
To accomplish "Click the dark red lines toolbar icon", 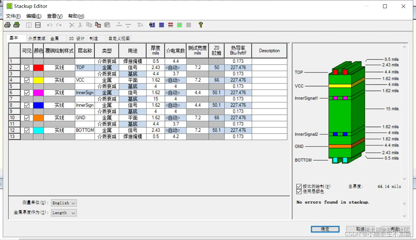I will point(170,25).
